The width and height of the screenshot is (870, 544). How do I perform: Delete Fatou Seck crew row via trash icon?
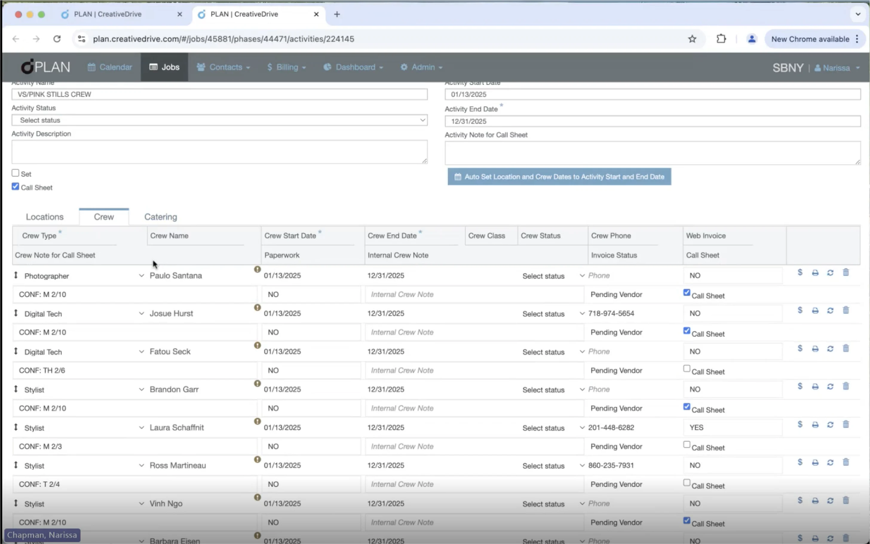coord(846,348)
